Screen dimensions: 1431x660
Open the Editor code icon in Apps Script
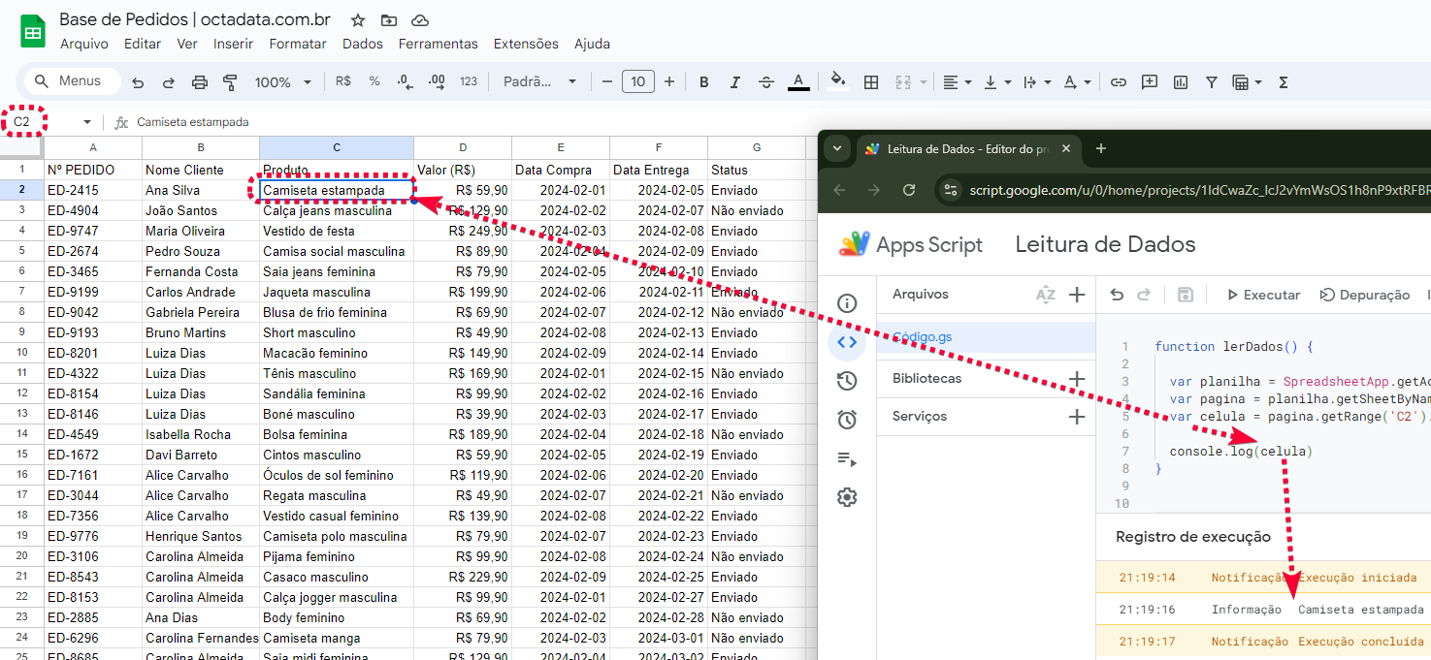coord(847,341)
